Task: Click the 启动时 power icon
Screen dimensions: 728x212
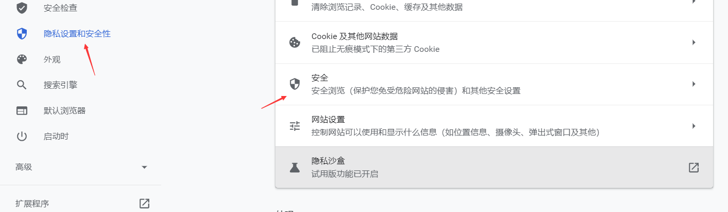Action: pos(22,137)
